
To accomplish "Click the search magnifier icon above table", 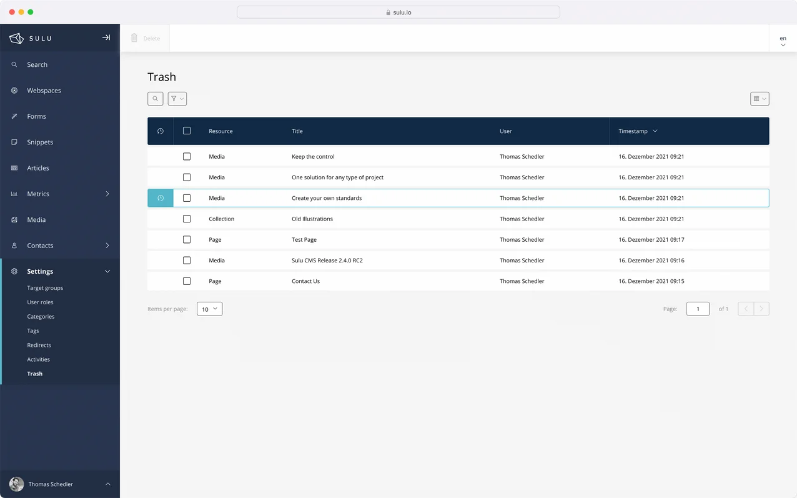I will coord(156,99).
